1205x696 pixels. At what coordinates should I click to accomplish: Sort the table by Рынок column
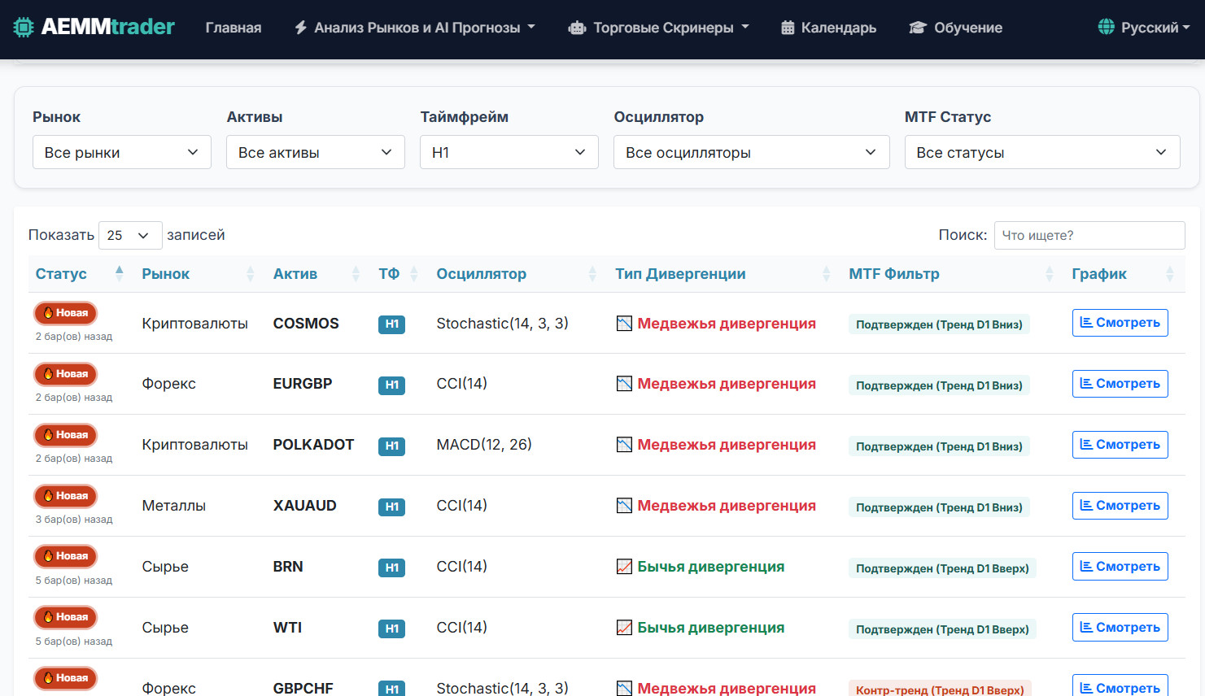198,274
